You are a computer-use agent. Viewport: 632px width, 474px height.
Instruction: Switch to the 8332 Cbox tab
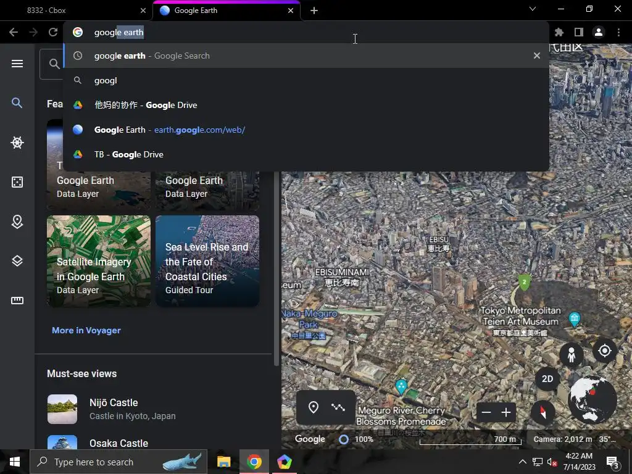(76, 10)
